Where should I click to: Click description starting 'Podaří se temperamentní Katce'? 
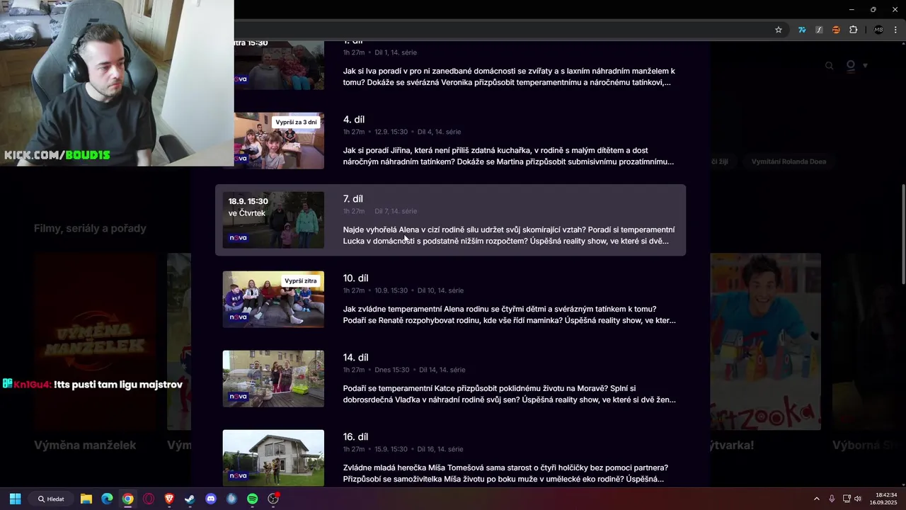coord(510,394)
